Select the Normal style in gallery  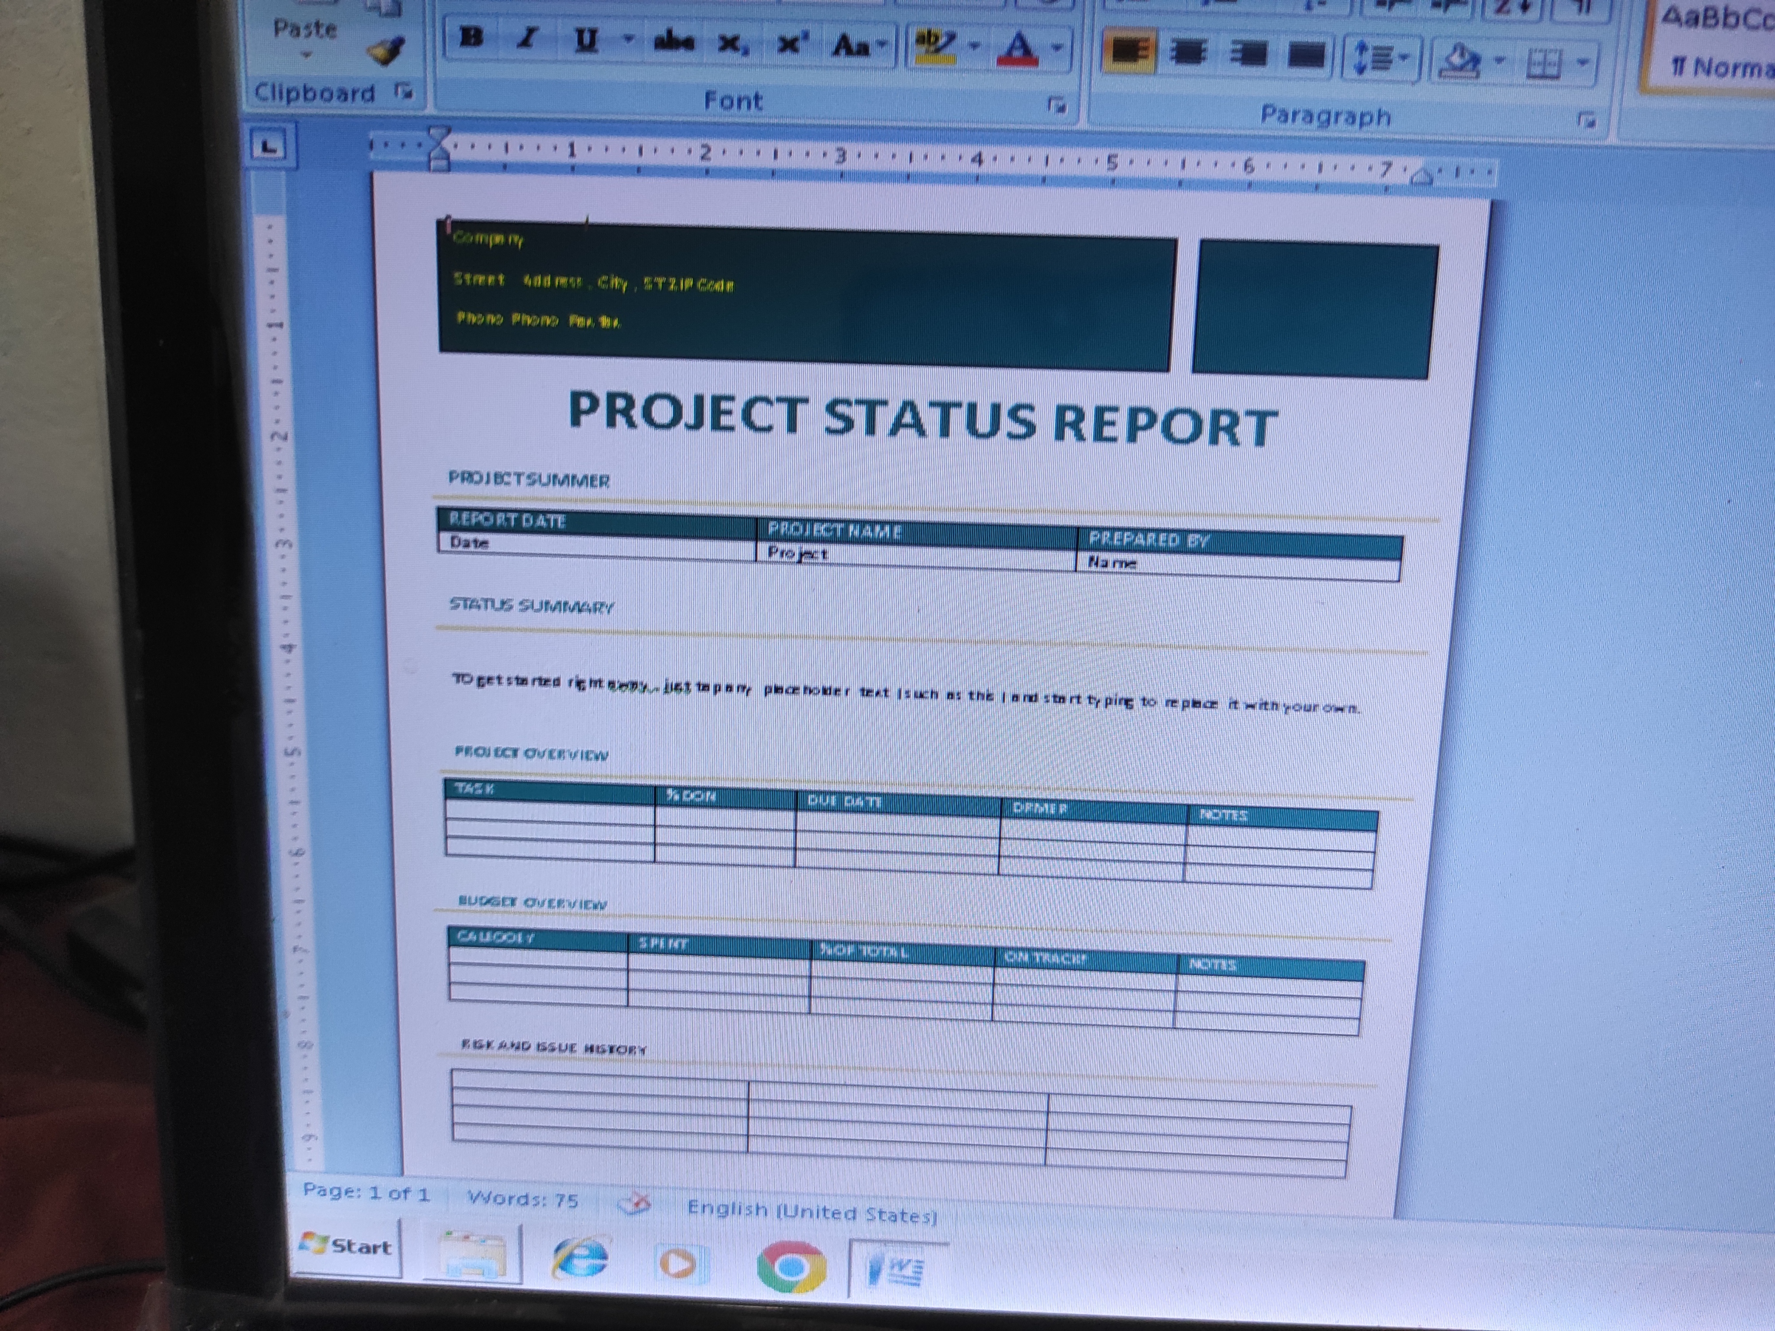click(1717, 48)
